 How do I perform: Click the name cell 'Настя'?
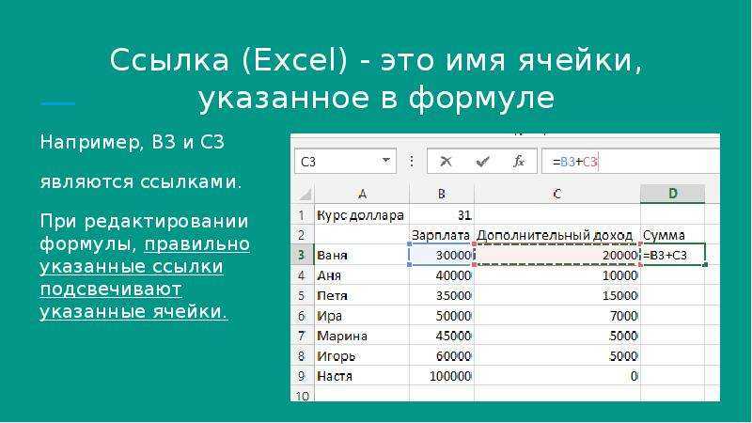362,376
